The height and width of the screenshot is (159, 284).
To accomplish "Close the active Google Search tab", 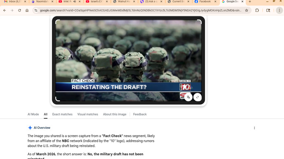I will tap(242, 2).
